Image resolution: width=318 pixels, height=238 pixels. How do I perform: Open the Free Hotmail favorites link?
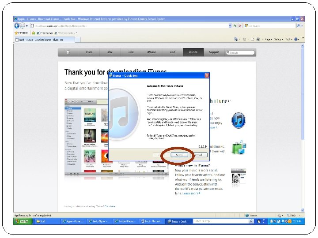tap(45, 33)
